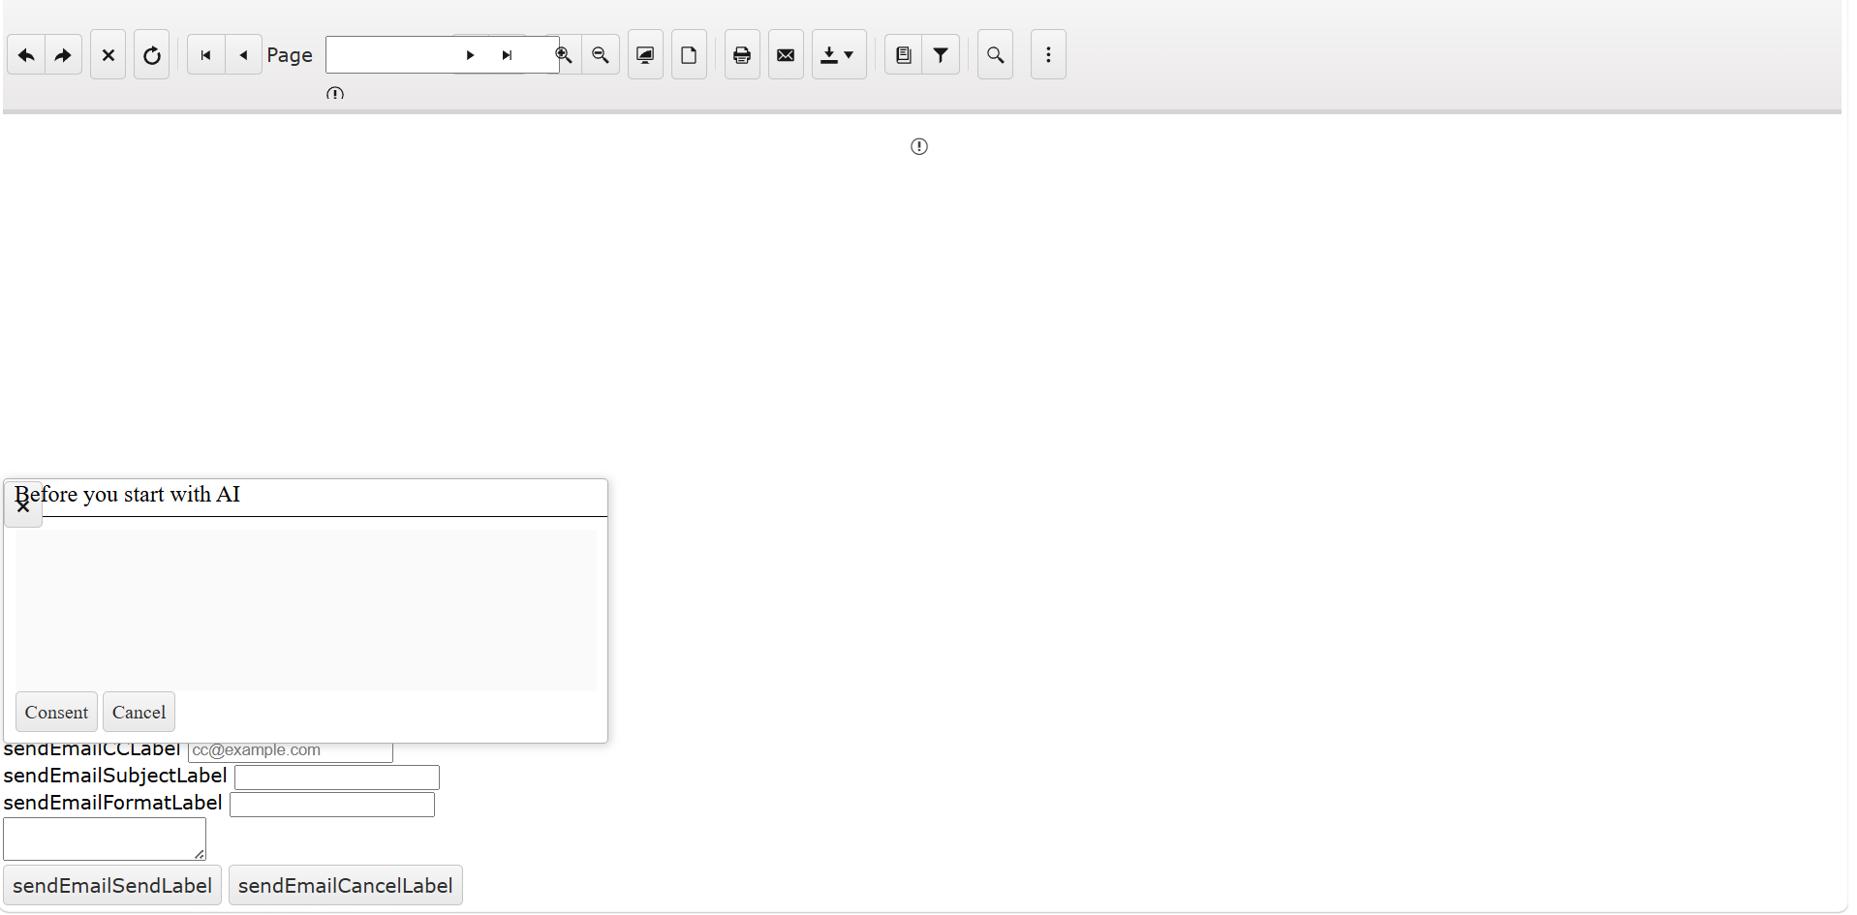Screen dimensions: 1857x915
Task: Close the 'Before you start with AI' dialog
Action: tap(23, 505)
